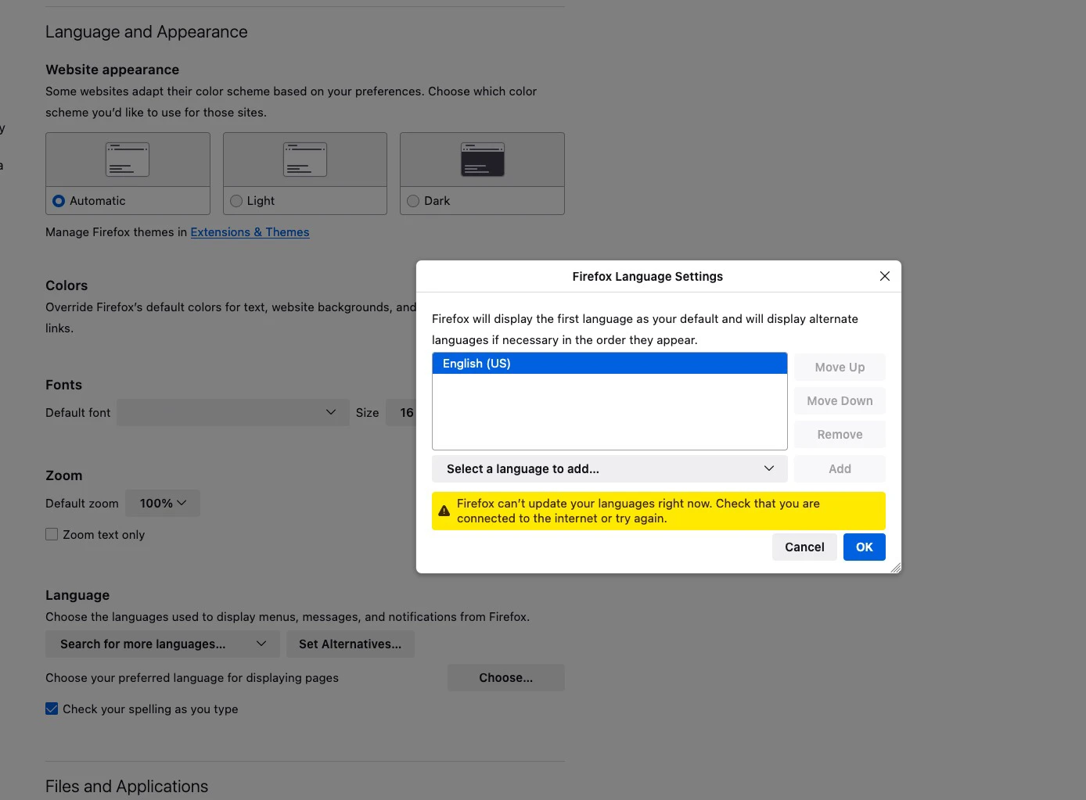The width and height of the screenshot is (1086, 800).
Task: Enable the Zoom text only checkbox
Action: tap(52, 534)
